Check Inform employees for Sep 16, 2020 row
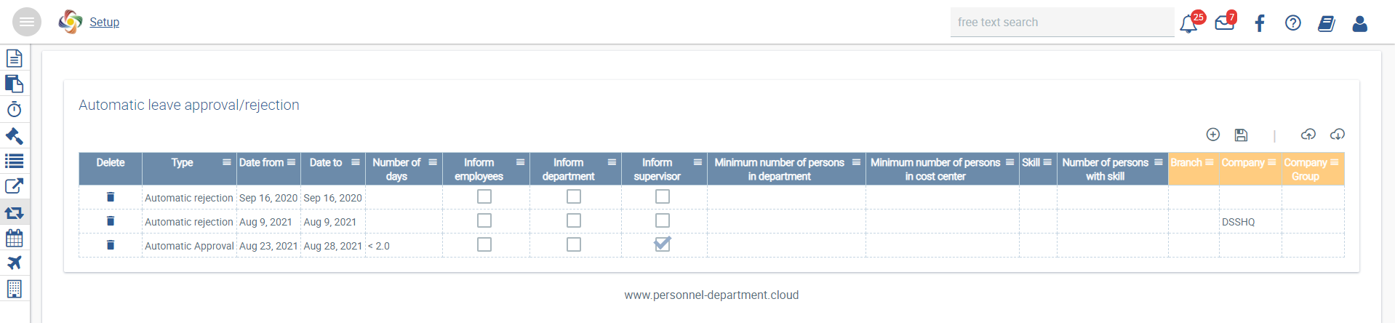Viewport: 1395px width, 323px height. pyautogui.click(x=484, y=196)
